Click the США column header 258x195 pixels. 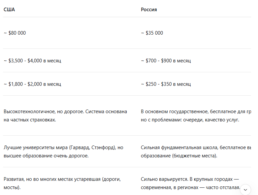(x=9, y=10)
